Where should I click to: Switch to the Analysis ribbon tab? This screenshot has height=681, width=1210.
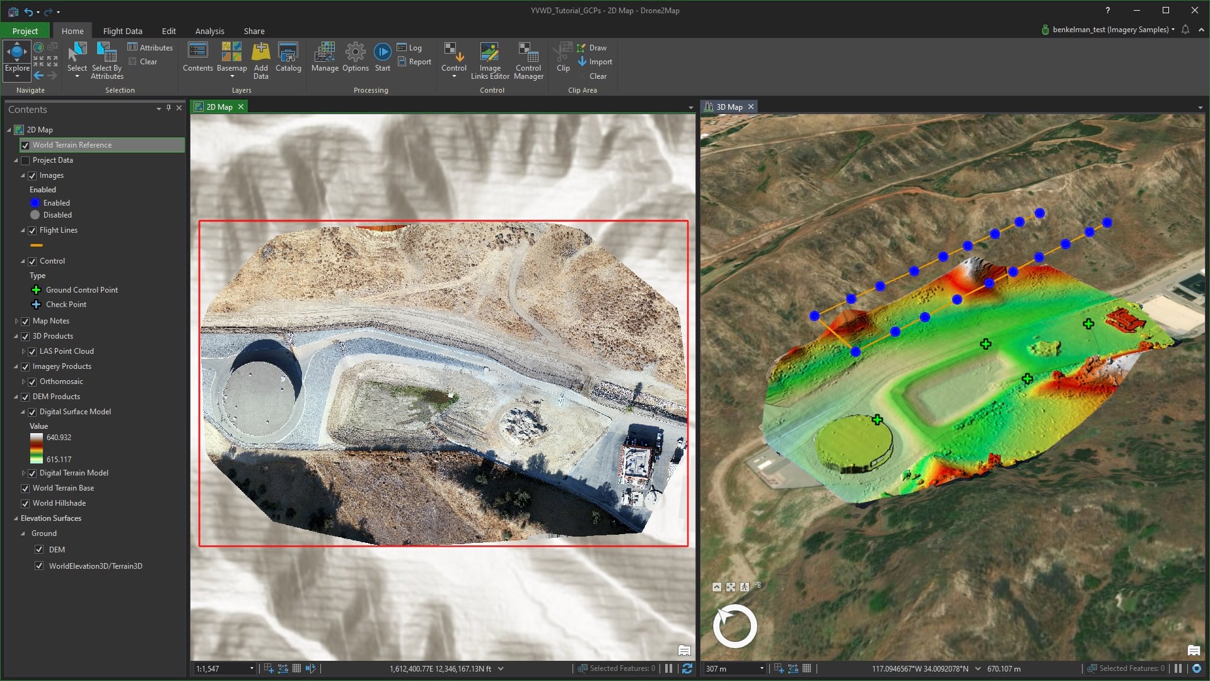coord(209,31)
